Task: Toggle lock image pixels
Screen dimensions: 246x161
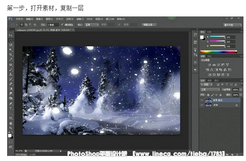Action: click(x=212, y=95)
